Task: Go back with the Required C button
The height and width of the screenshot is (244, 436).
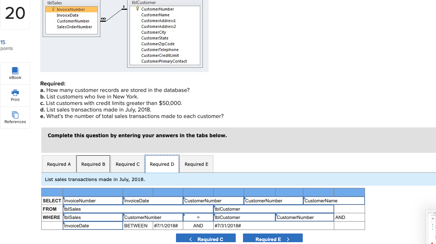Action: click(206, 239)
